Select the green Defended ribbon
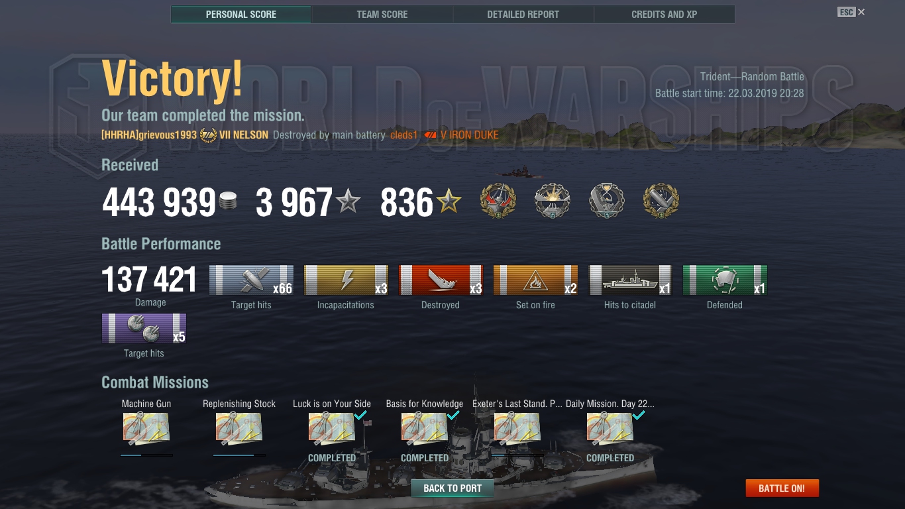Viewport: 905px width, 509px height. pos(725,280)
